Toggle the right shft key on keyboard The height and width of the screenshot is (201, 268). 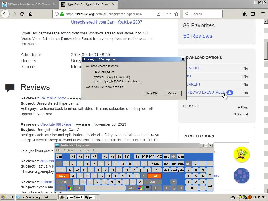(x=152, y=182)
